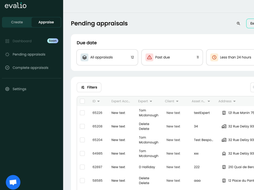Check the box for appraisal 65226

click(x=82, y=113)
